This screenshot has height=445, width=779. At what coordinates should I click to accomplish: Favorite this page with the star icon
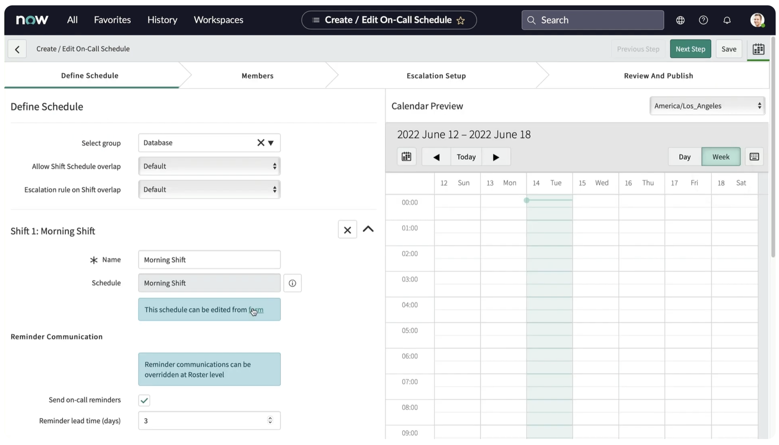[x=461, y=20]
